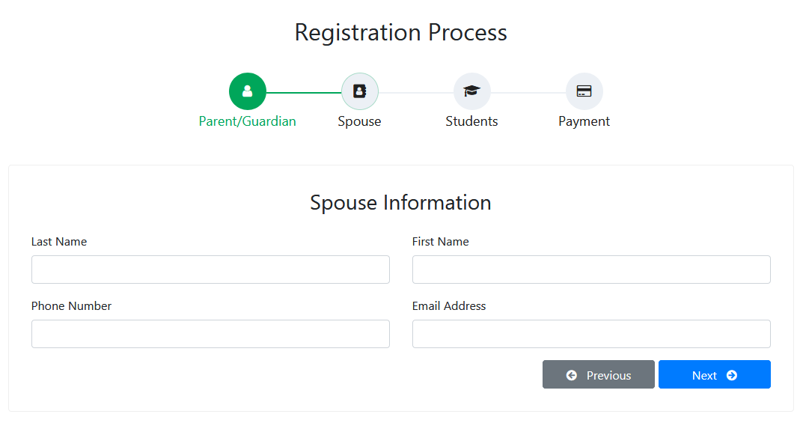Open the Students graduation cap step
Image resolution: width=803 pixels, height=423 pixels.
[471, 91]
